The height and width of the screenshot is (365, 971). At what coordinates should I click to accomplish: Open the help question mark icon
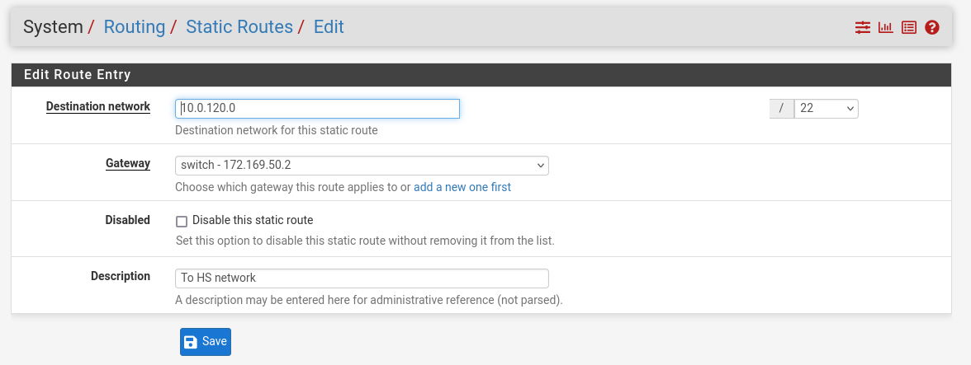coord(932,27)
